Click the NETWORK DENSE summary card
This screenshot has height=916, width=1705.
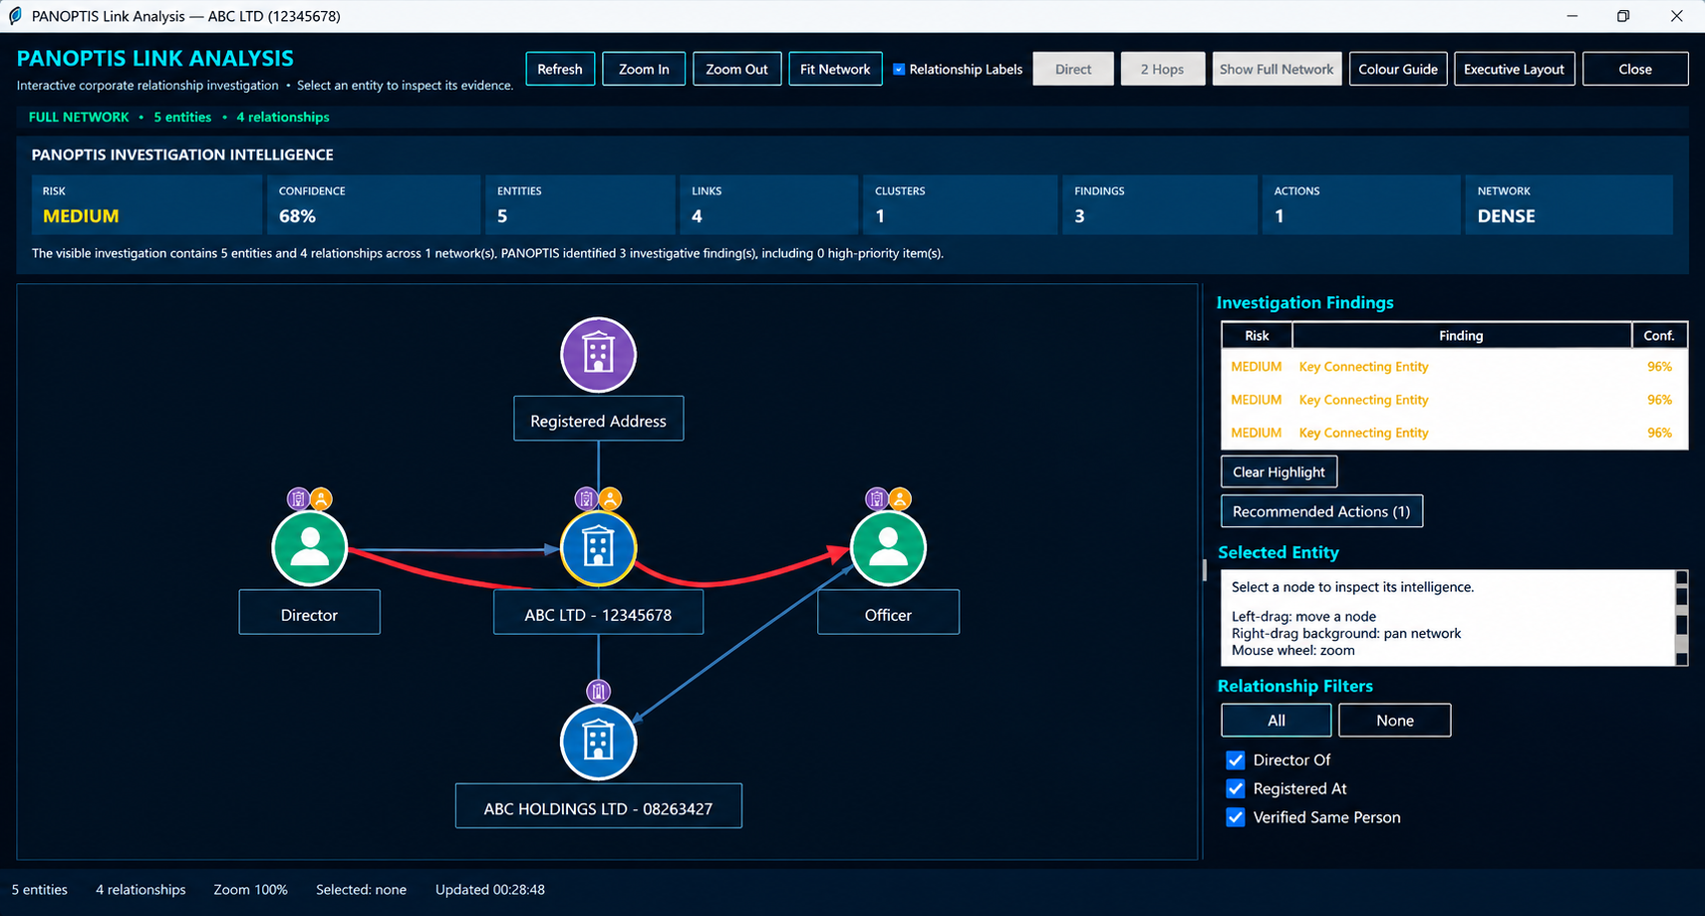tap(1568, 205)
